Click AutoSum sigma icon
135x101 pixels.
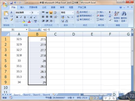point(110,12)
